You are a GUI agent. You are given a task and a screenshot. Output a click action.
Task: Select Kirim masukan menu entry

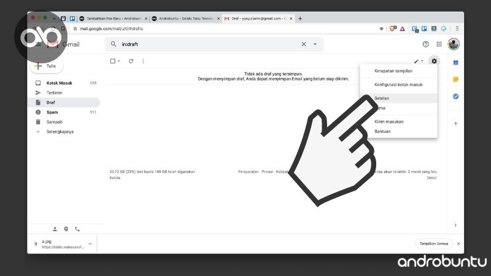pos(398,121)
